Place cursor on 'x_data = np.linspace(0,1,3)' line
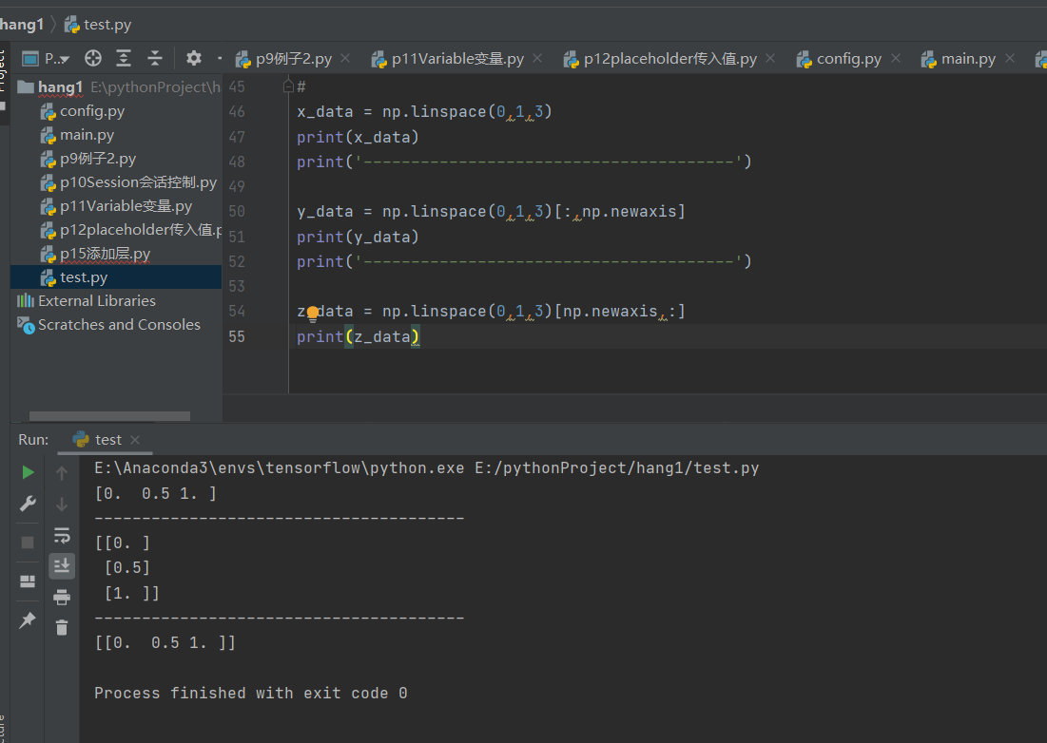1047x743 pixels. pos(424,112)
